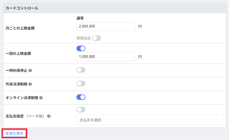The image size is (229, 140).
Task: Open the 支払先を選択 dropdown
Action: (x=150, y=120)
